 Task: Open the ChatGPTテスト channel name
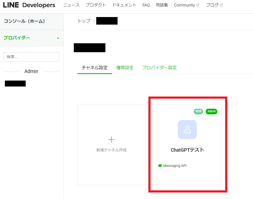(x=187, y=150)
